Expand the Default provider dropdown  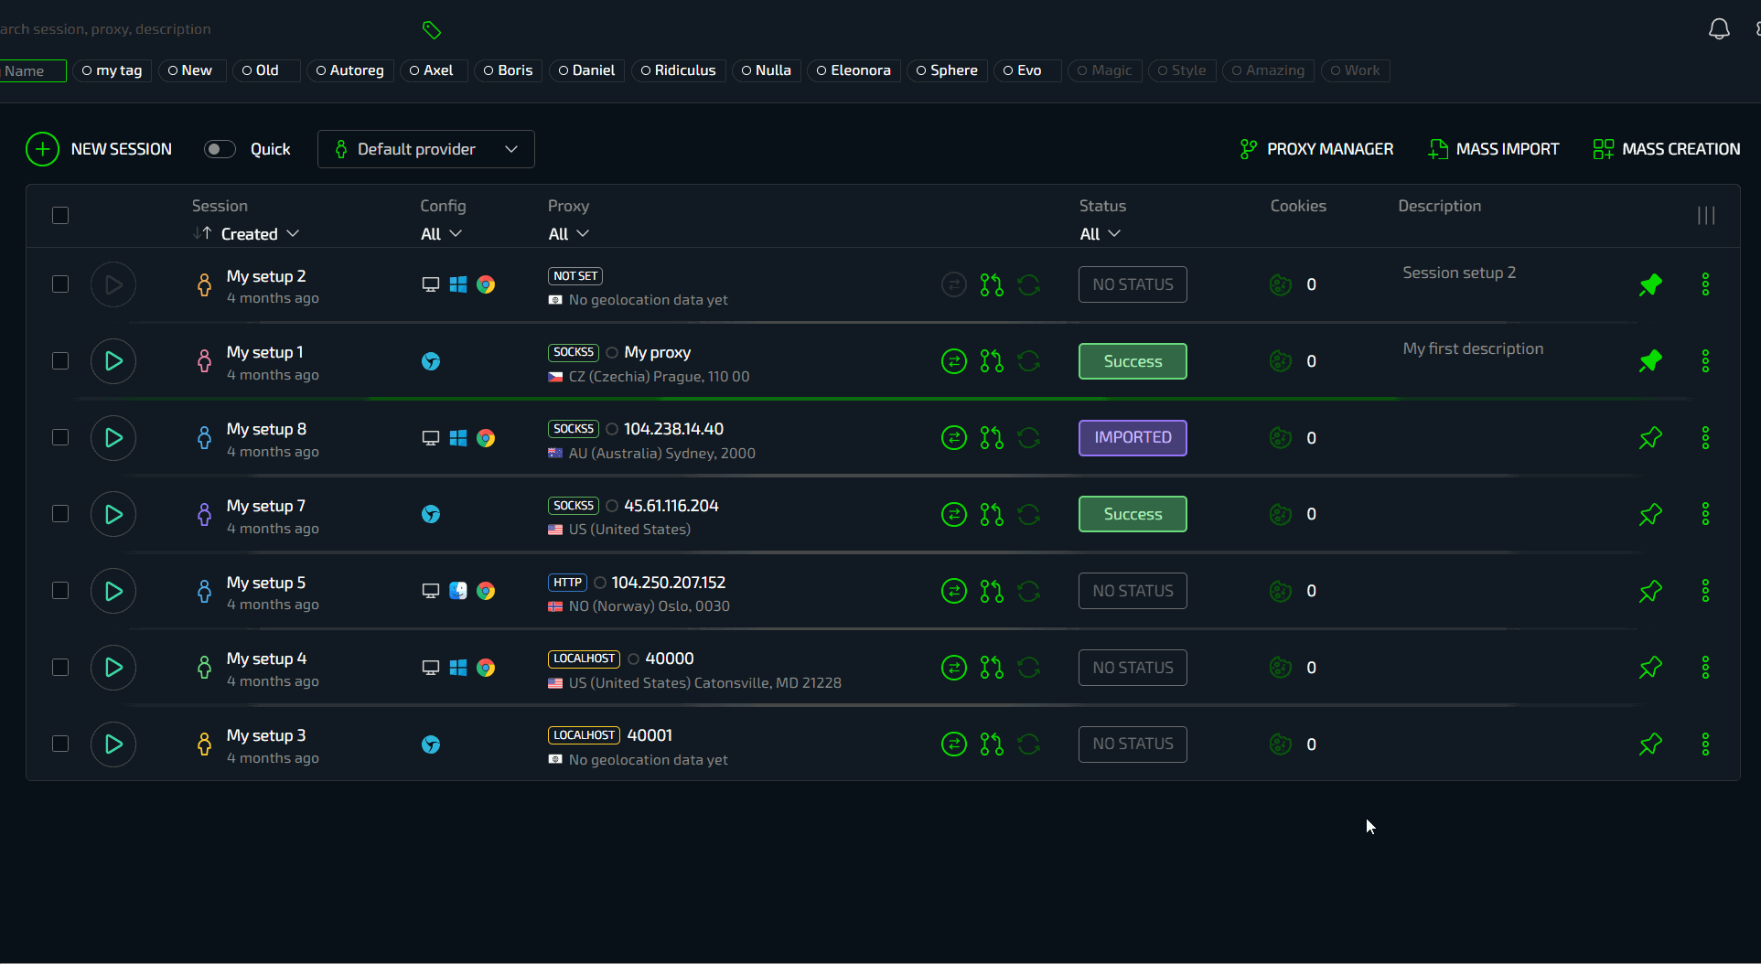[426, 149]
